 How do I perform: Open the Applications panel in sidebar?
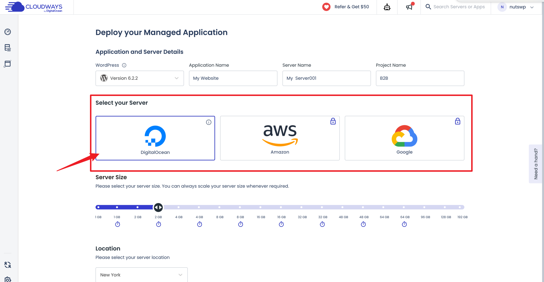(7, 64)
